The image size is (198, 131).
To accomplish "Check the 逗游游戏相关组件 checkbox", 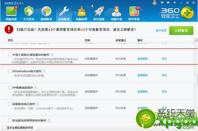I will pos(10,104).
